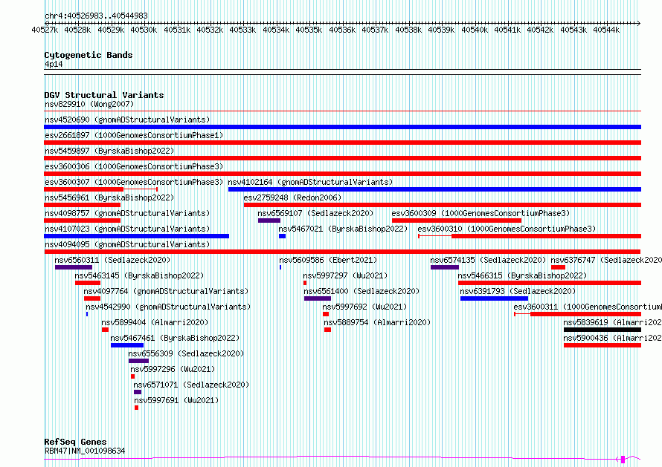Select nsv5459897 (ByrskaBishop2022) variant label
Image resolution: width=662 pixels, height=467 pixels.
click(x=109, y=151)
